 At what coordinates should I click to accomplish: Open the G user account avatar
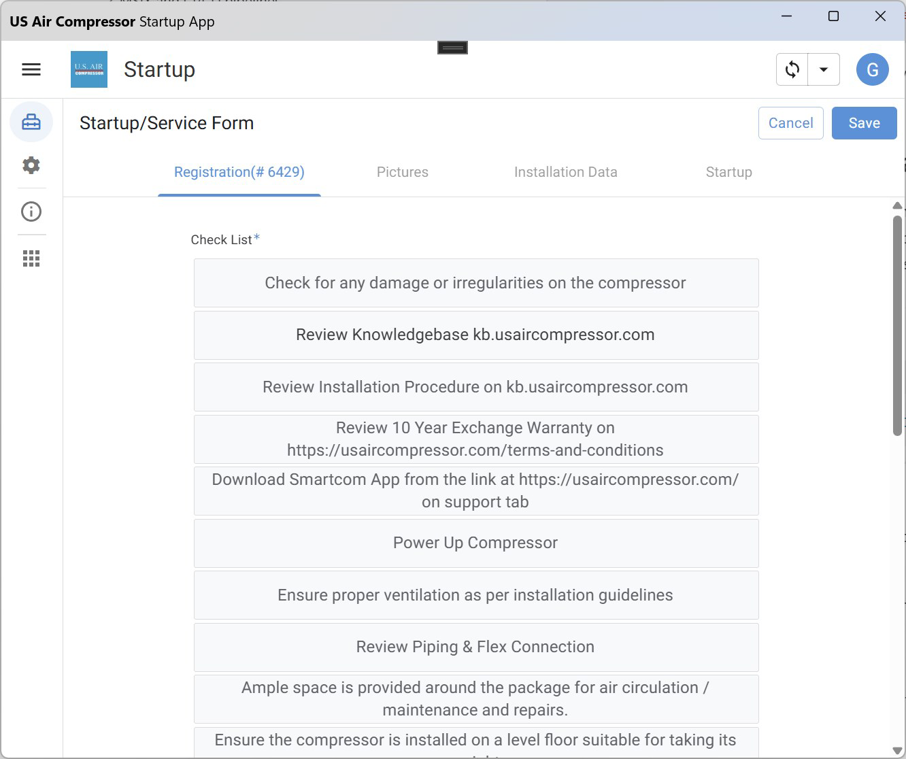(x=873, y=69)
